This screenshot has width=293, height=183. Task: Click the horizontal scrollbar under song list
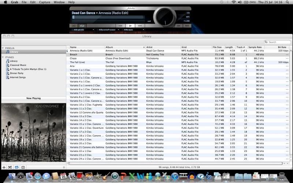click(175, 163)
